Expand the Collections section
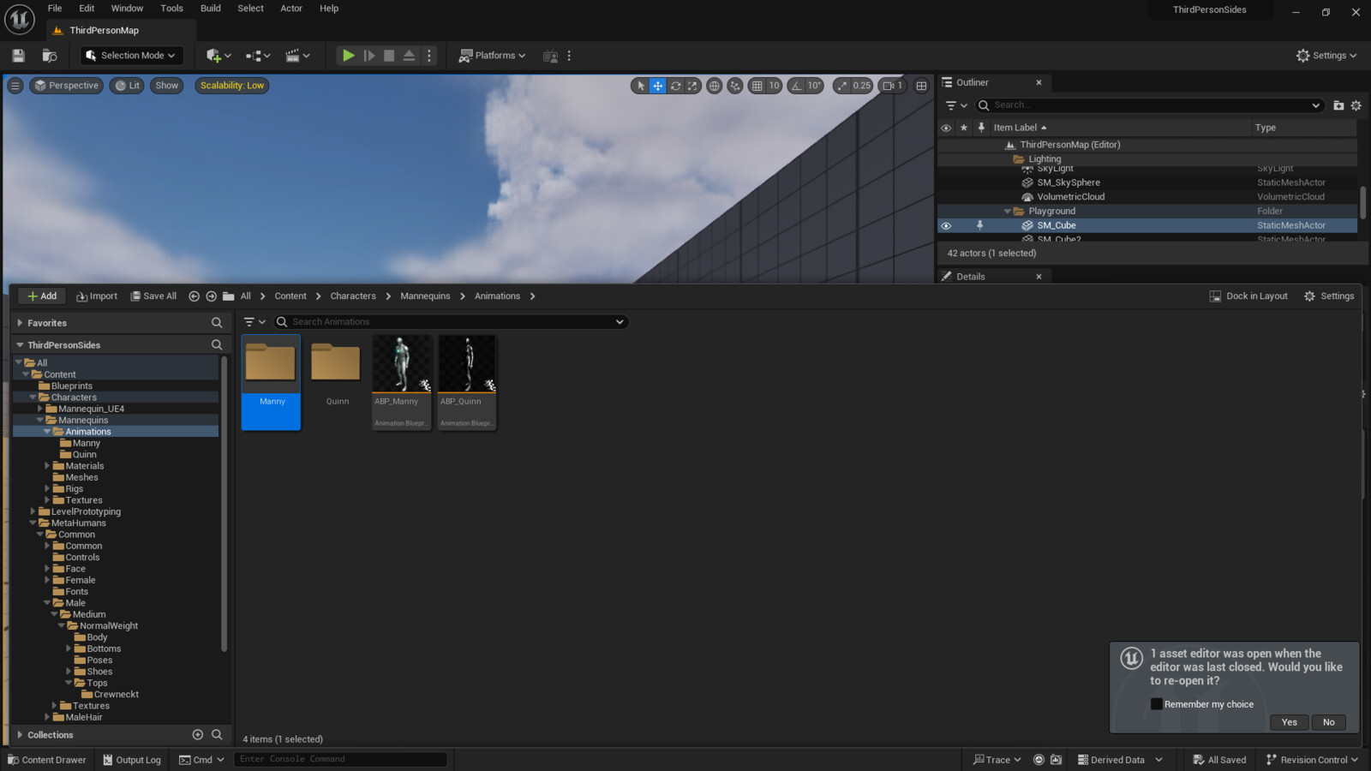 pyautogui.click(x=20, y=735)
